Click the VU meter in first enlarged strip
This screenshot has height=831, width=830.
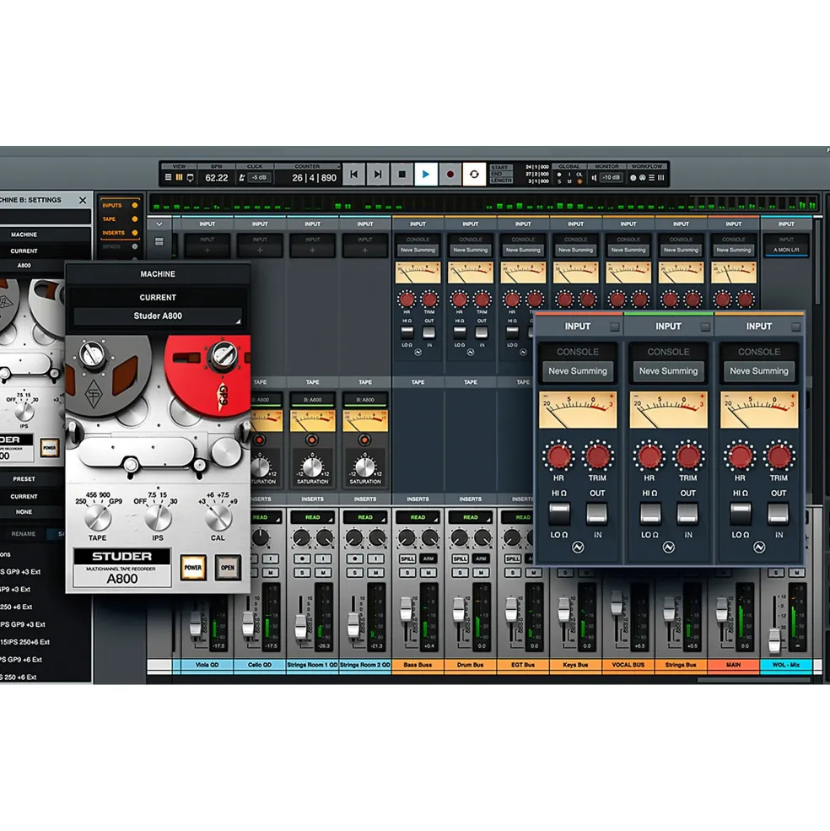[x=578, y=410]
